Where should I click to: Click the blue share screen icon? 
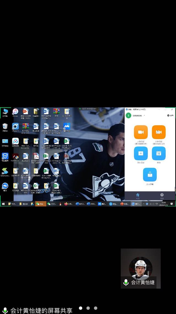(x=150, y=174)
